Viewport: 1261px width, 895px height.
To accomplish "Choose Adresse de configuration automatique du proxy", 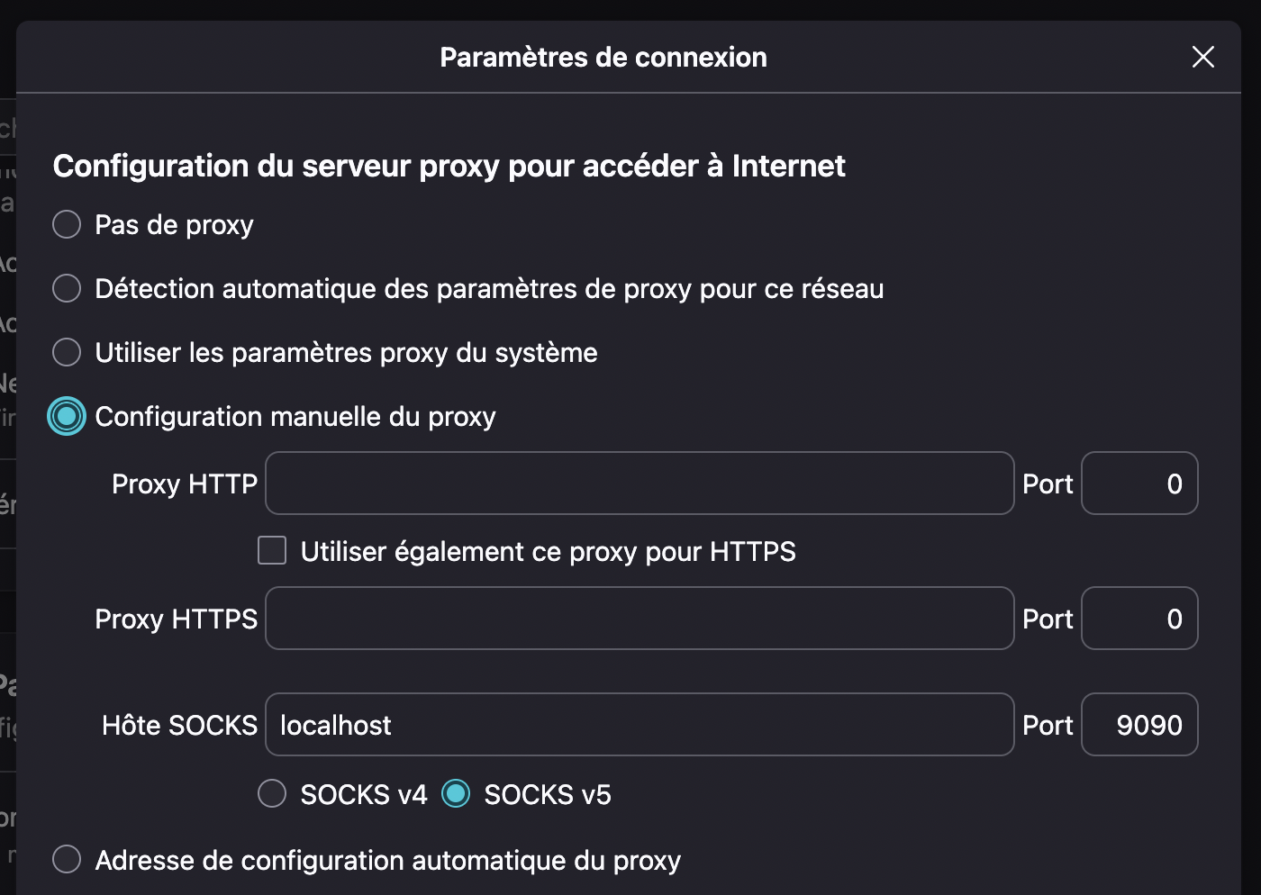I will pos(67,859).
